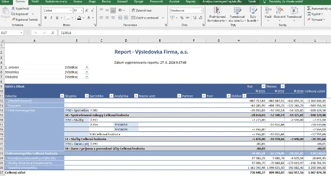
Task: Decrease decimal places
Action: pos(201,18)
